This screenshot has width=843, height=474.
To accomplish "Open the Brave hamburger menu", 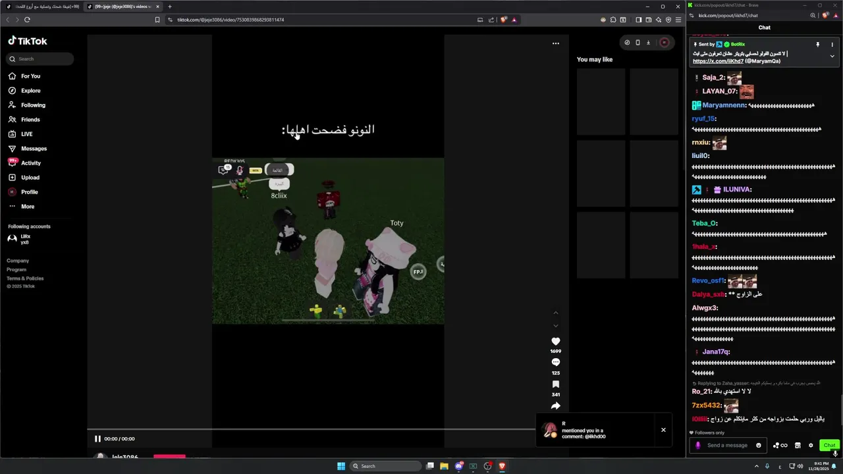I will click(x=678, y=20).
